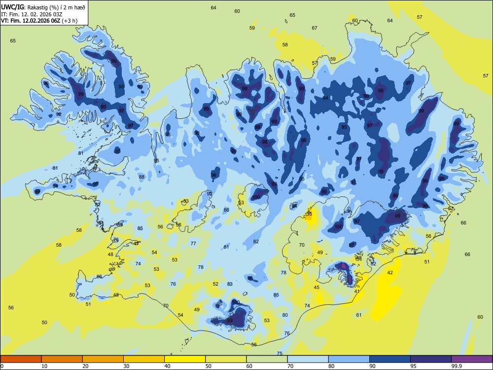This screenshot has height=370, width=493.
Task: Click the indigo 95–99.9 legend swatch
Action: (431, 359)
